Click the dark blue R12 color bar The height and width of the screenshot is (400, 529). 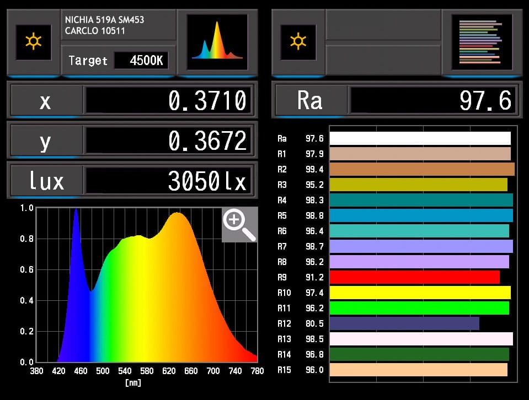click(404, 323)
